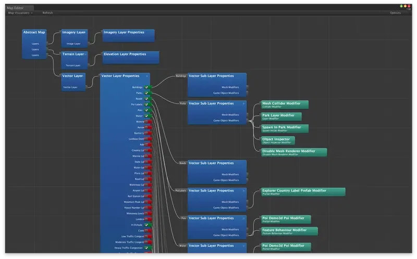Click the Roads input tag on the sub layer node
Viewport: 417px width, 259px height.
click(x=183, y=163)
